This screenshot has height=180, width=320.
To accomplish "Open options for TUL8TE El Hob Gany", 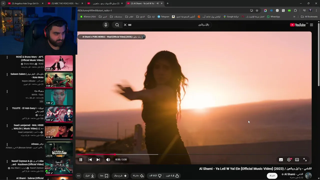I will (7, 108).
